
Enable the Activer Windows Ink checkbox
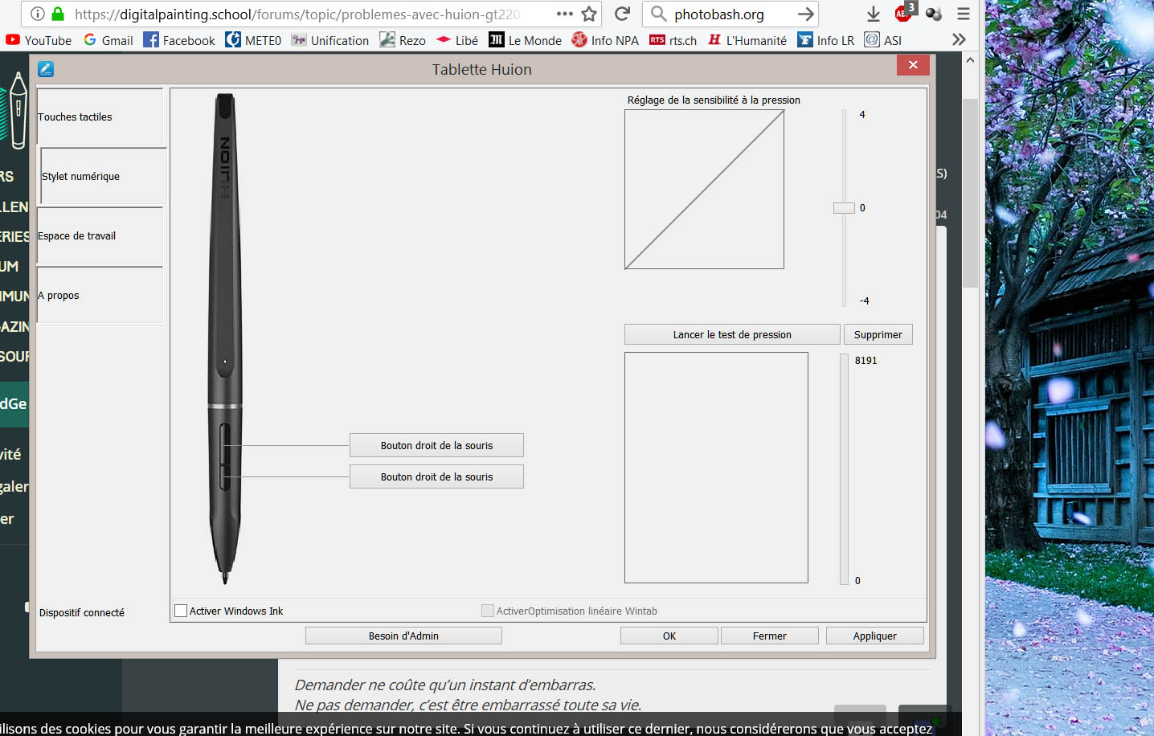point(181,611)
